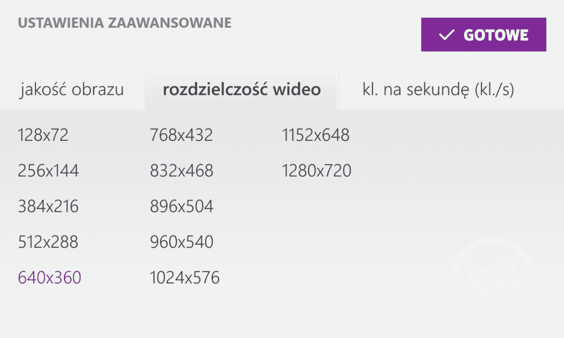
Task: Click the GOTOWE confirm button
Action: (x=483, y=35)
